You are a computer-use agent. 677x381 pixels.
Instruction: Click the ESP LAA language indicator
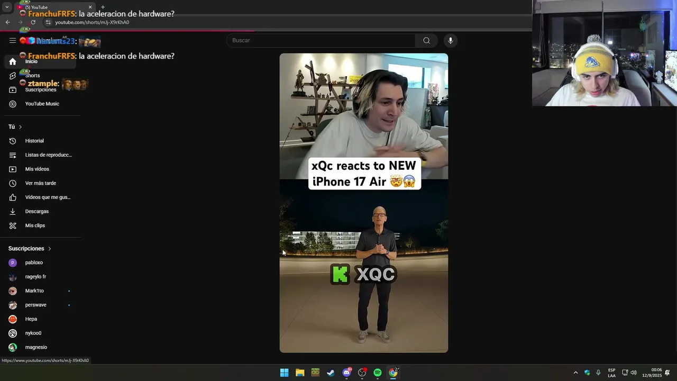[611, 373]
